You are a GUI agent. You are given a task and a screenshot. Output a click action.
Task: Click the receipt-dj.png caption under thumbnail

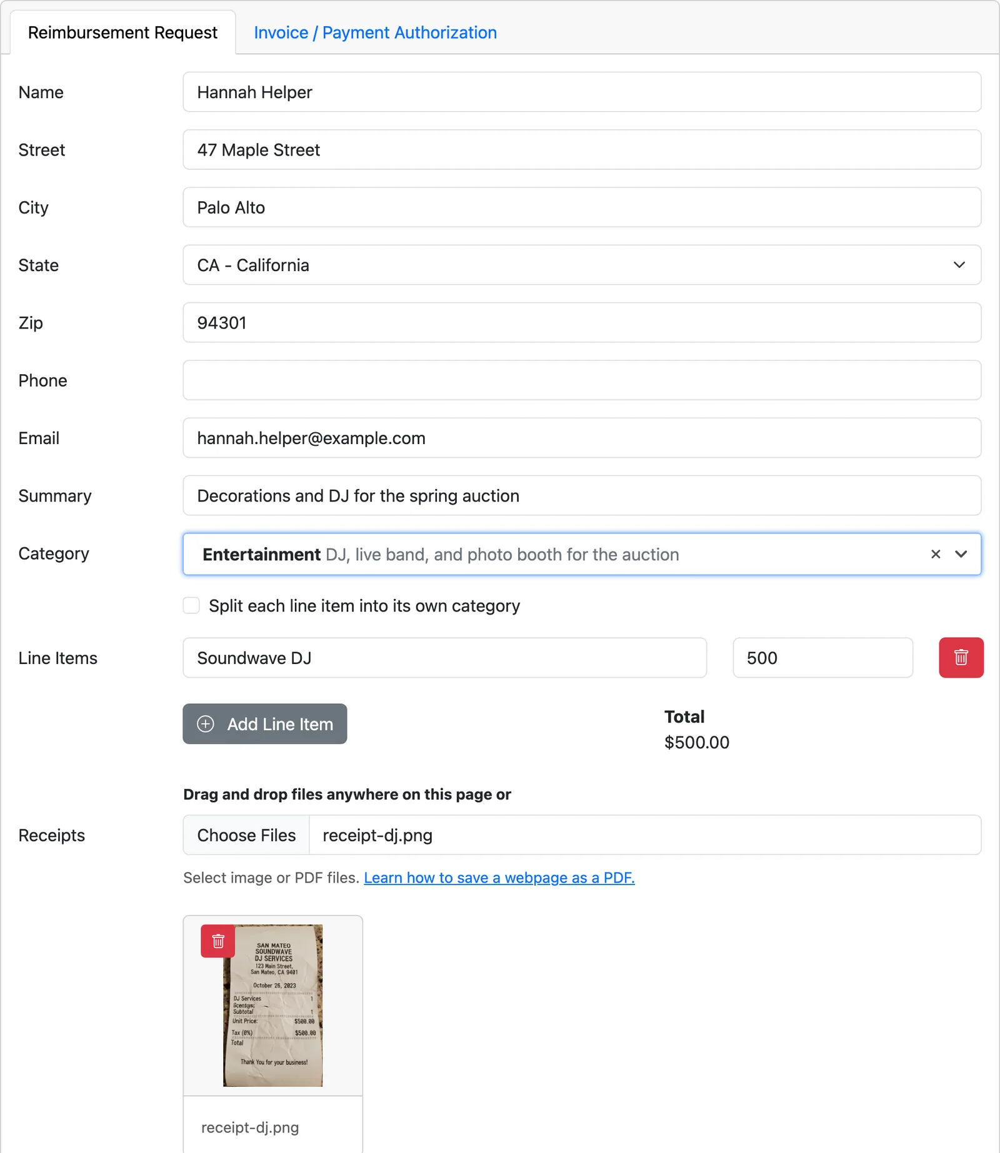tap(250, 1127)
